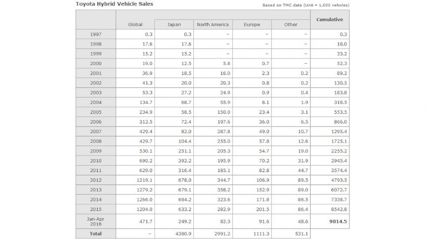
Task: Select the 2005 row label
Action: tap(96, 112)
